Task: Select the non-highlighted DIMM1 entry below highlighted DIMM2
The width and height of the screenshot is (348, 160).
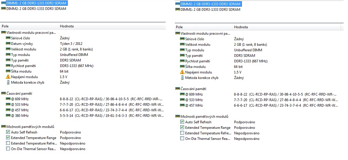Action: [x=210, y=10]
